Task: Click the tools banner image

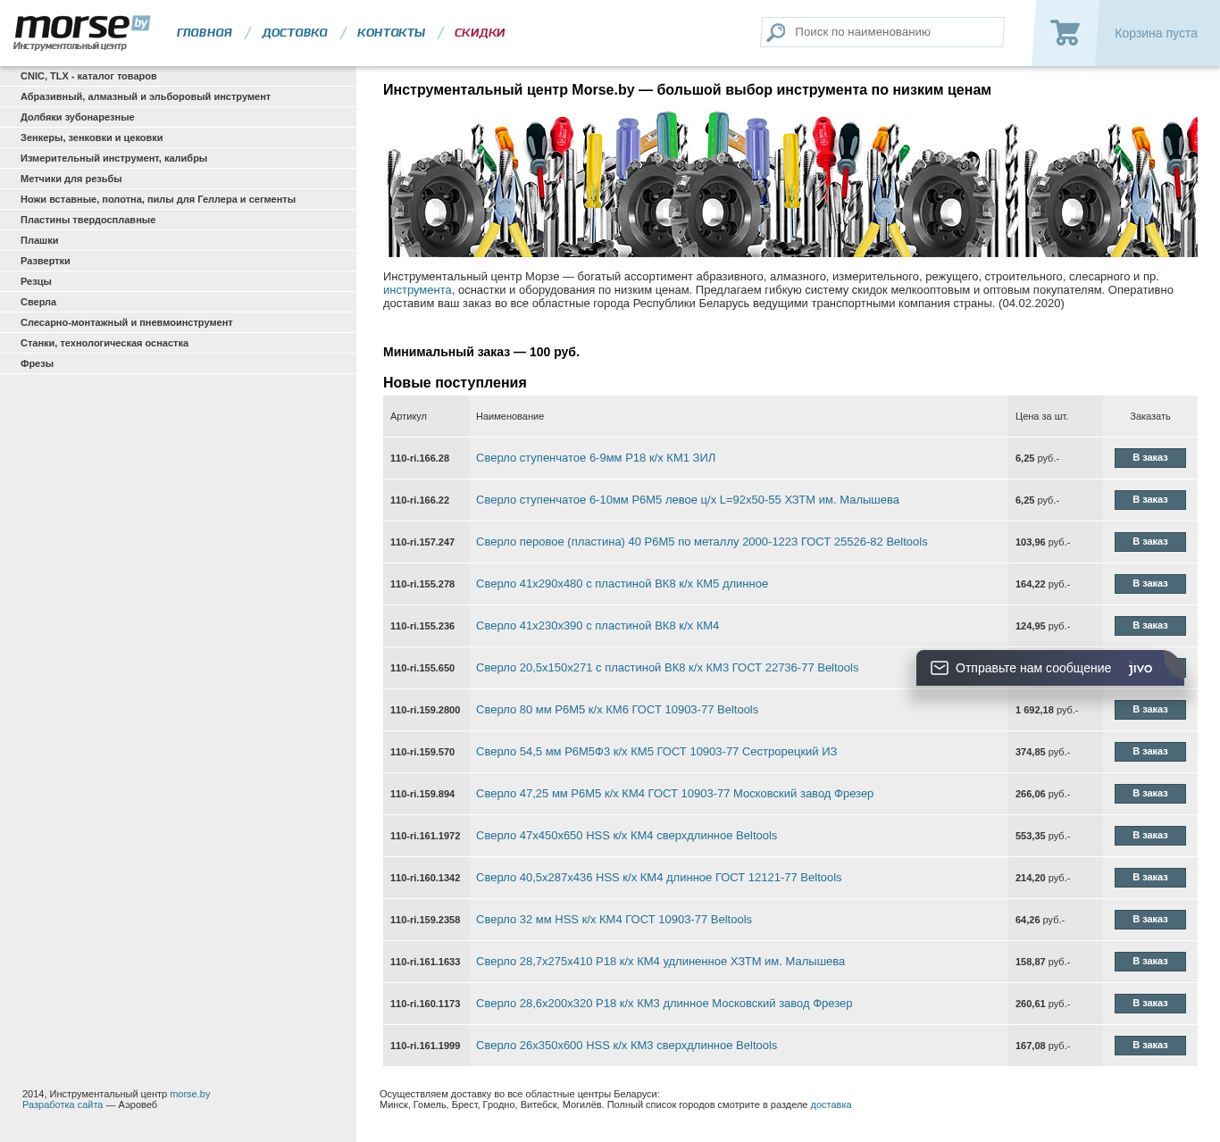Action: (790, 184)
